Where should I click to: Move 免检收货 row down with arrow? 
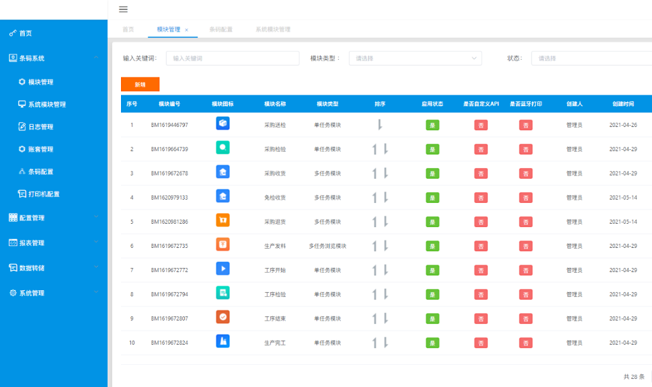(385, 198)
